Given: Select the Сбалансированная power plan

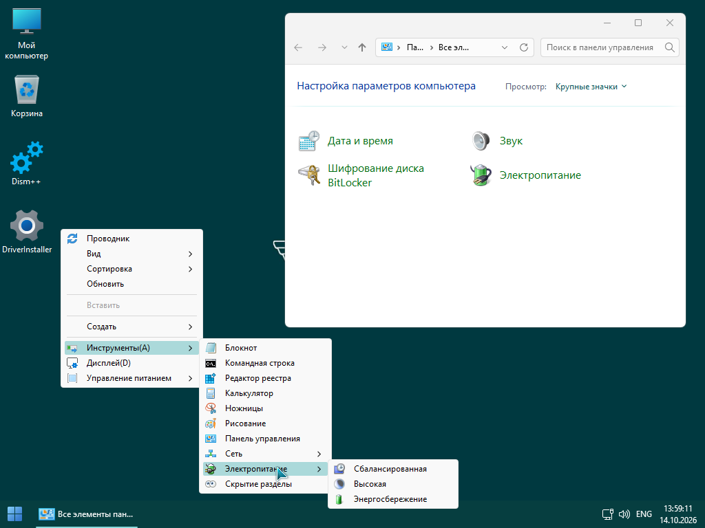Looking at the screenshot, I should (x=393, y=469).
